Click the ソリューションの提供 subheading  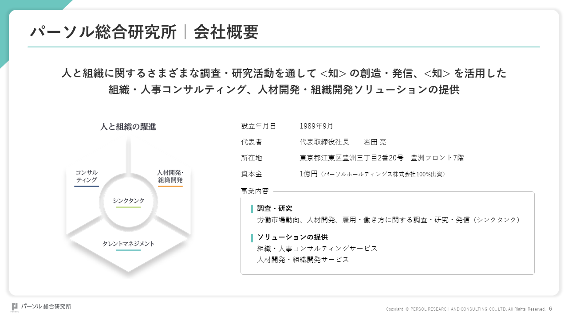pyautogui.click(x=292, y=237)
